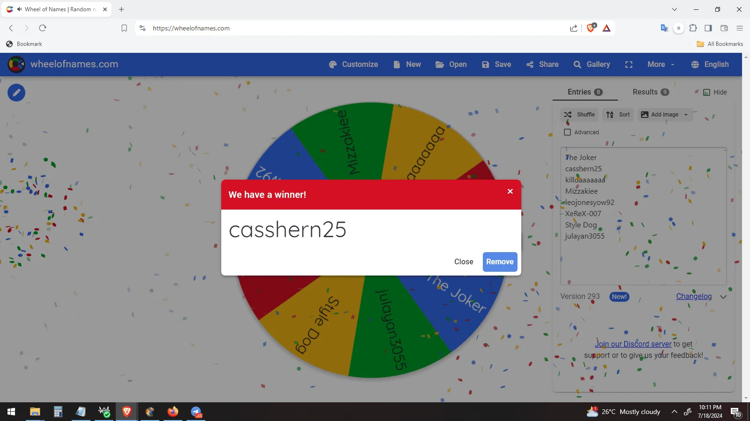This screenshot has height=421, width=750.
Task: Open the Gallery search
Action: [x=592, y=65]
